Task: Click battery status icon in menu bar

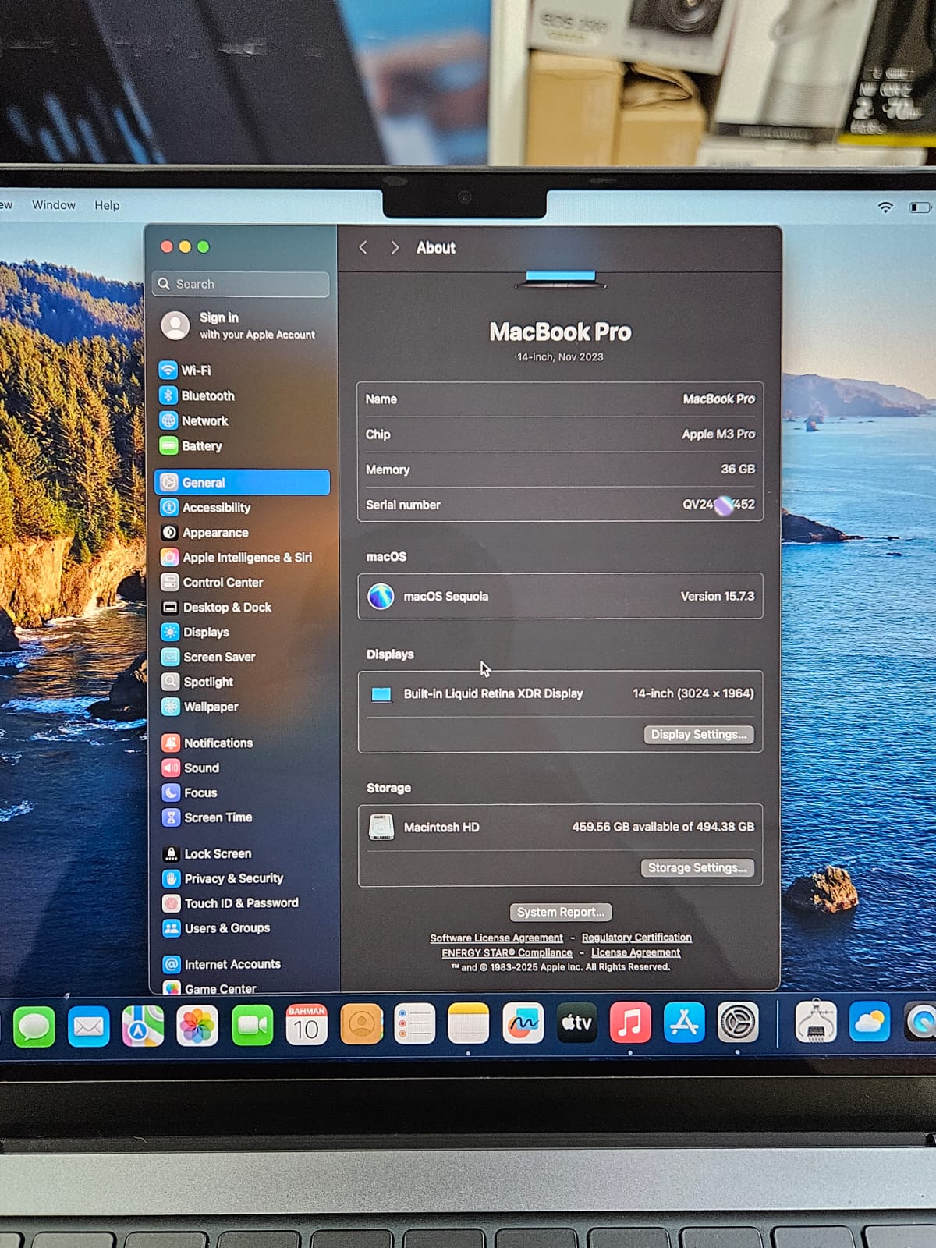Action: coord(920,207)
